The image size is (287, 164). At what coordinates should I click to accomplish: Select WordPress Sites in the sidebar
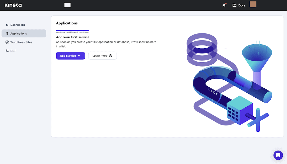click(21, 42)
